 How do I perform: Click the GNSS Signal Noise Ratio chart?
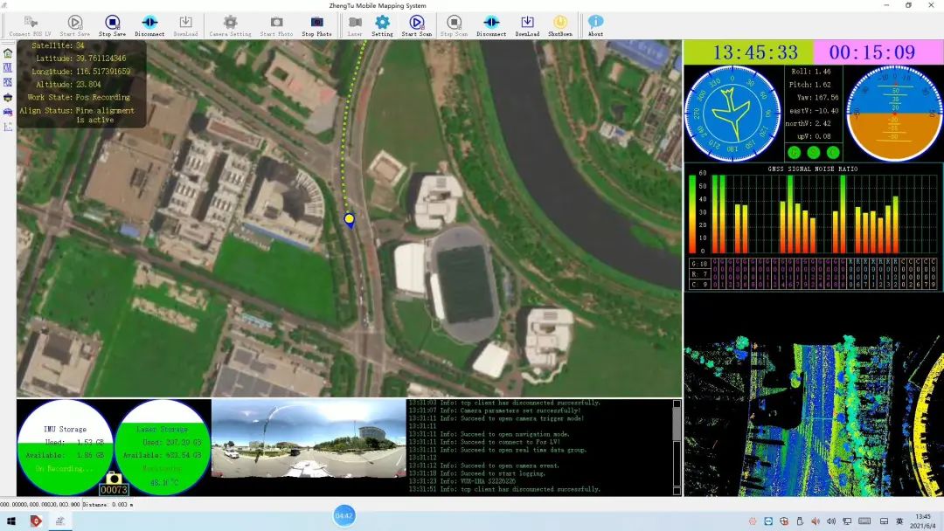point(814,227)
